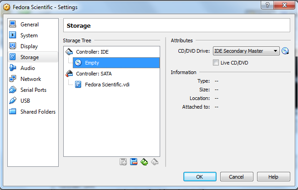This screenshot has width=298, height=190.
Task: Go to the Shared Folders category
Action: tap(38, 112)
